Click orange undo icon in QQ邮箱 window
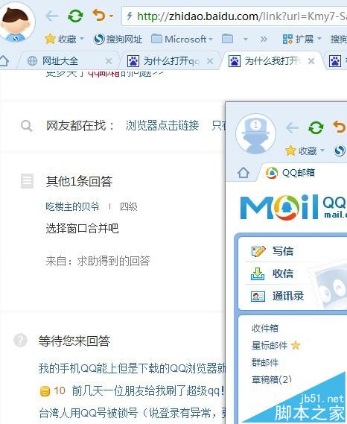Image resolution: width=347 pixels, height=424 pixels. click(340, 127)
